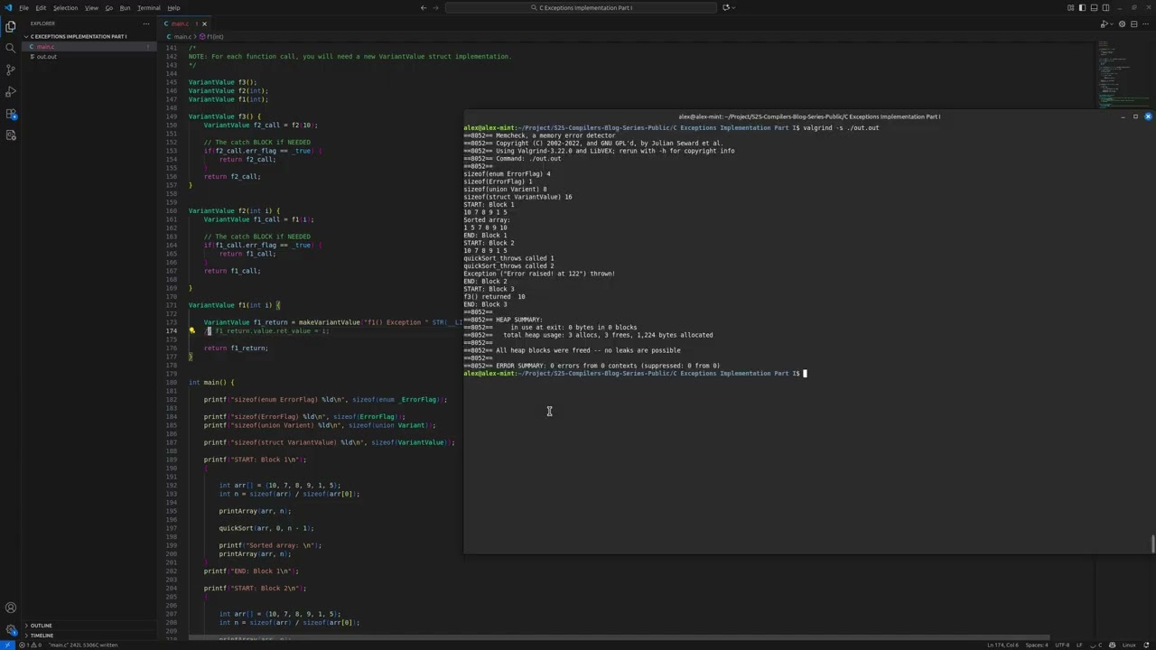Viewport: 1156px width, 650px height.
Task: Split the editor with the split icon
Action: [x=1134, y=24]
